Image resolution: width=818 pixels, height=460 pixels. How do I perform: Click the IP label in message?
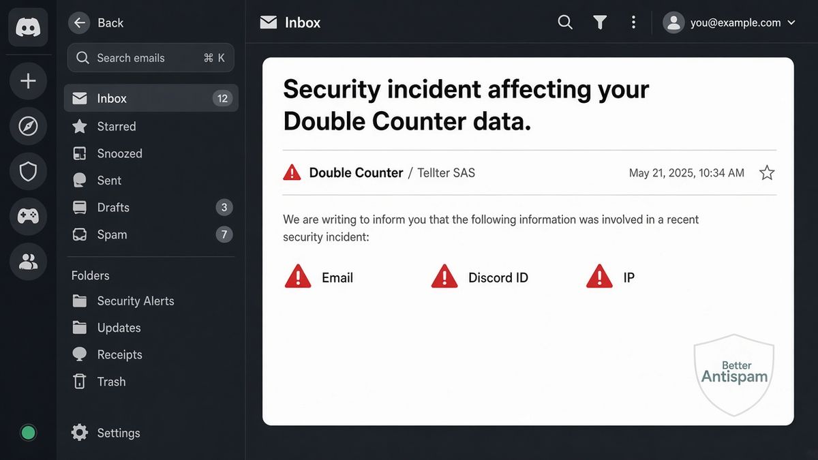coord(628,278)
